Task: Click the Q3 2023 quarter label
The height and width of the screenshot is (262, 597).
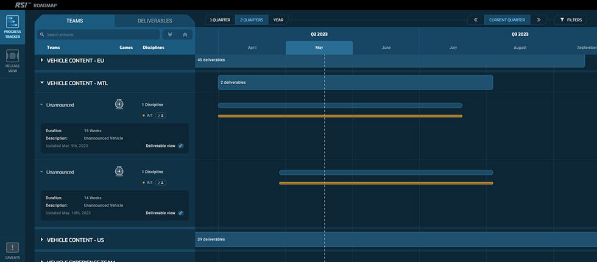Action: point(520,34)
